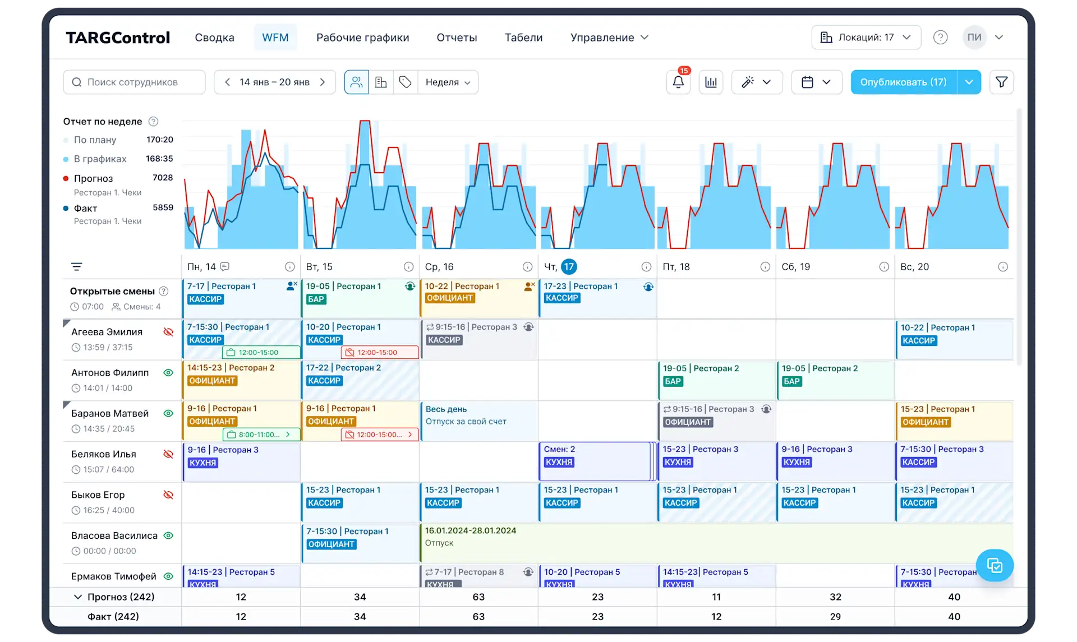Open the Рабочие графики tab
The width and height of the screenshot is (1077, 642).
point(362,38)
